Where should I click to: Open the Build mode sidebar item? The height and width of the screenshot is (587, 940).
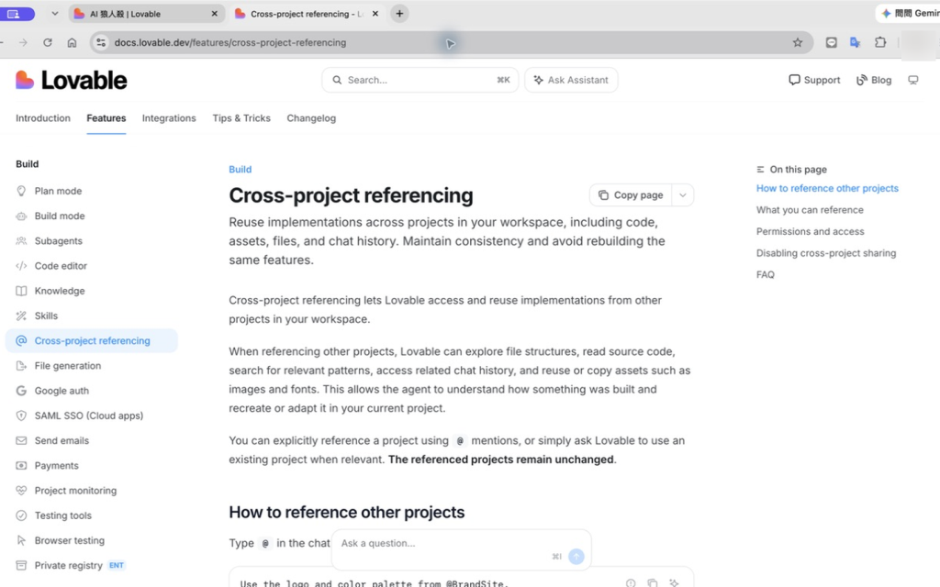pos(60,216)
